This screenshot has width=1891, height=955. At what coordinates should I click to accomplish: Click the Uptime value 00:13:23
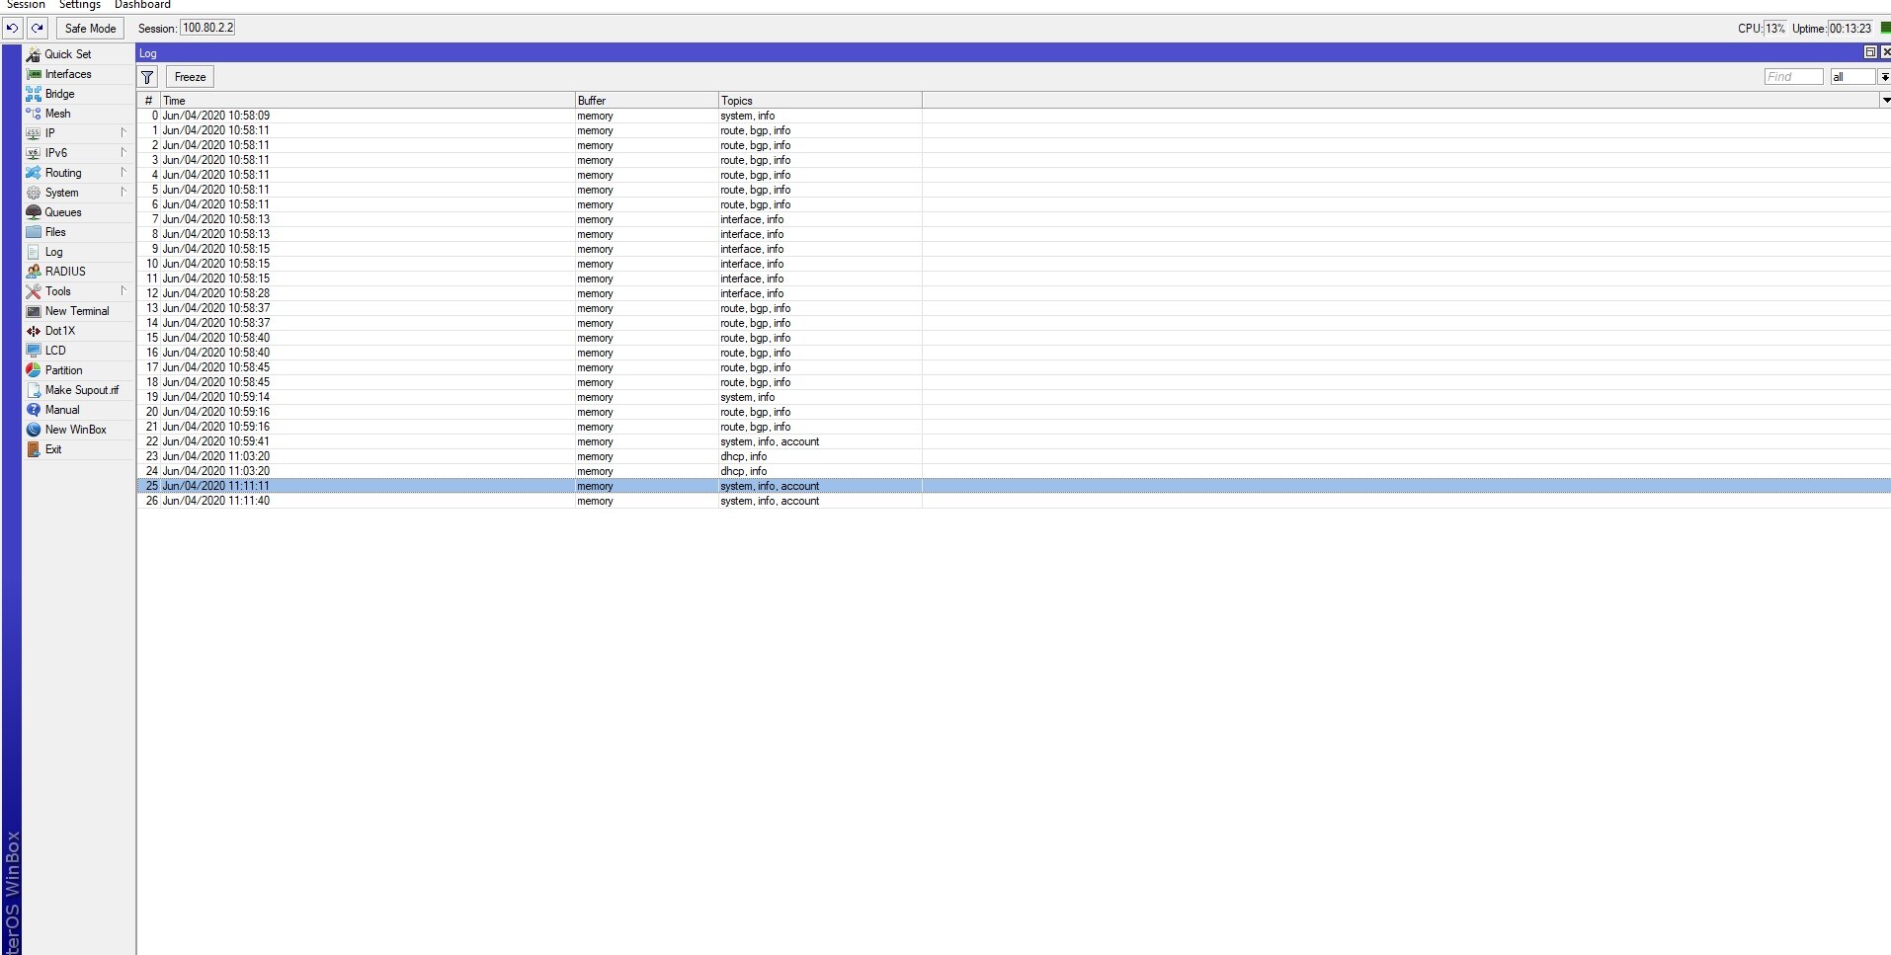(x=1850, y=29)
